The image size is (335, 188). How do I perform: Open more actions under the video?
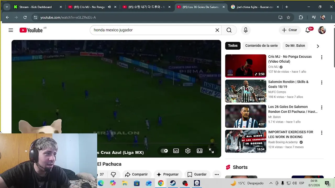(x=217, y=174)
